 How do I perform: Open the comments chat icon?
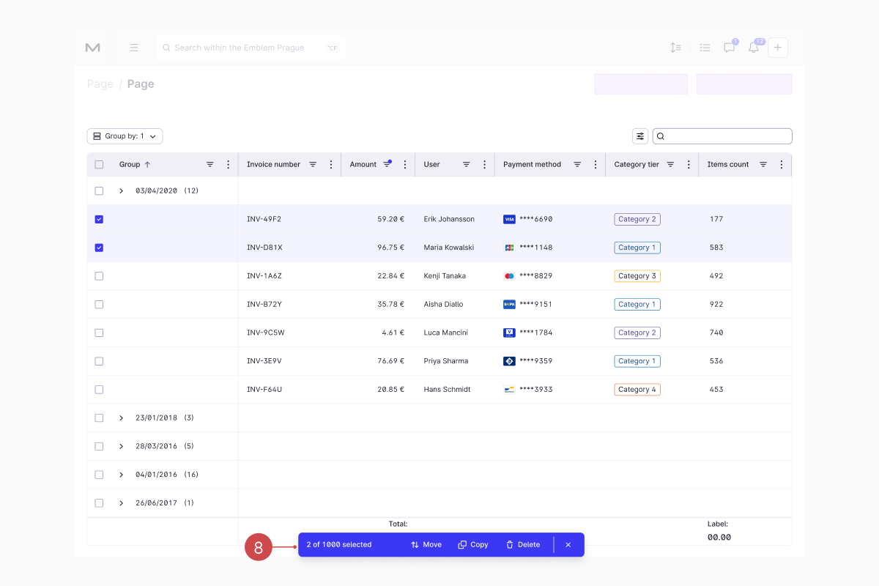pos(729,48)
